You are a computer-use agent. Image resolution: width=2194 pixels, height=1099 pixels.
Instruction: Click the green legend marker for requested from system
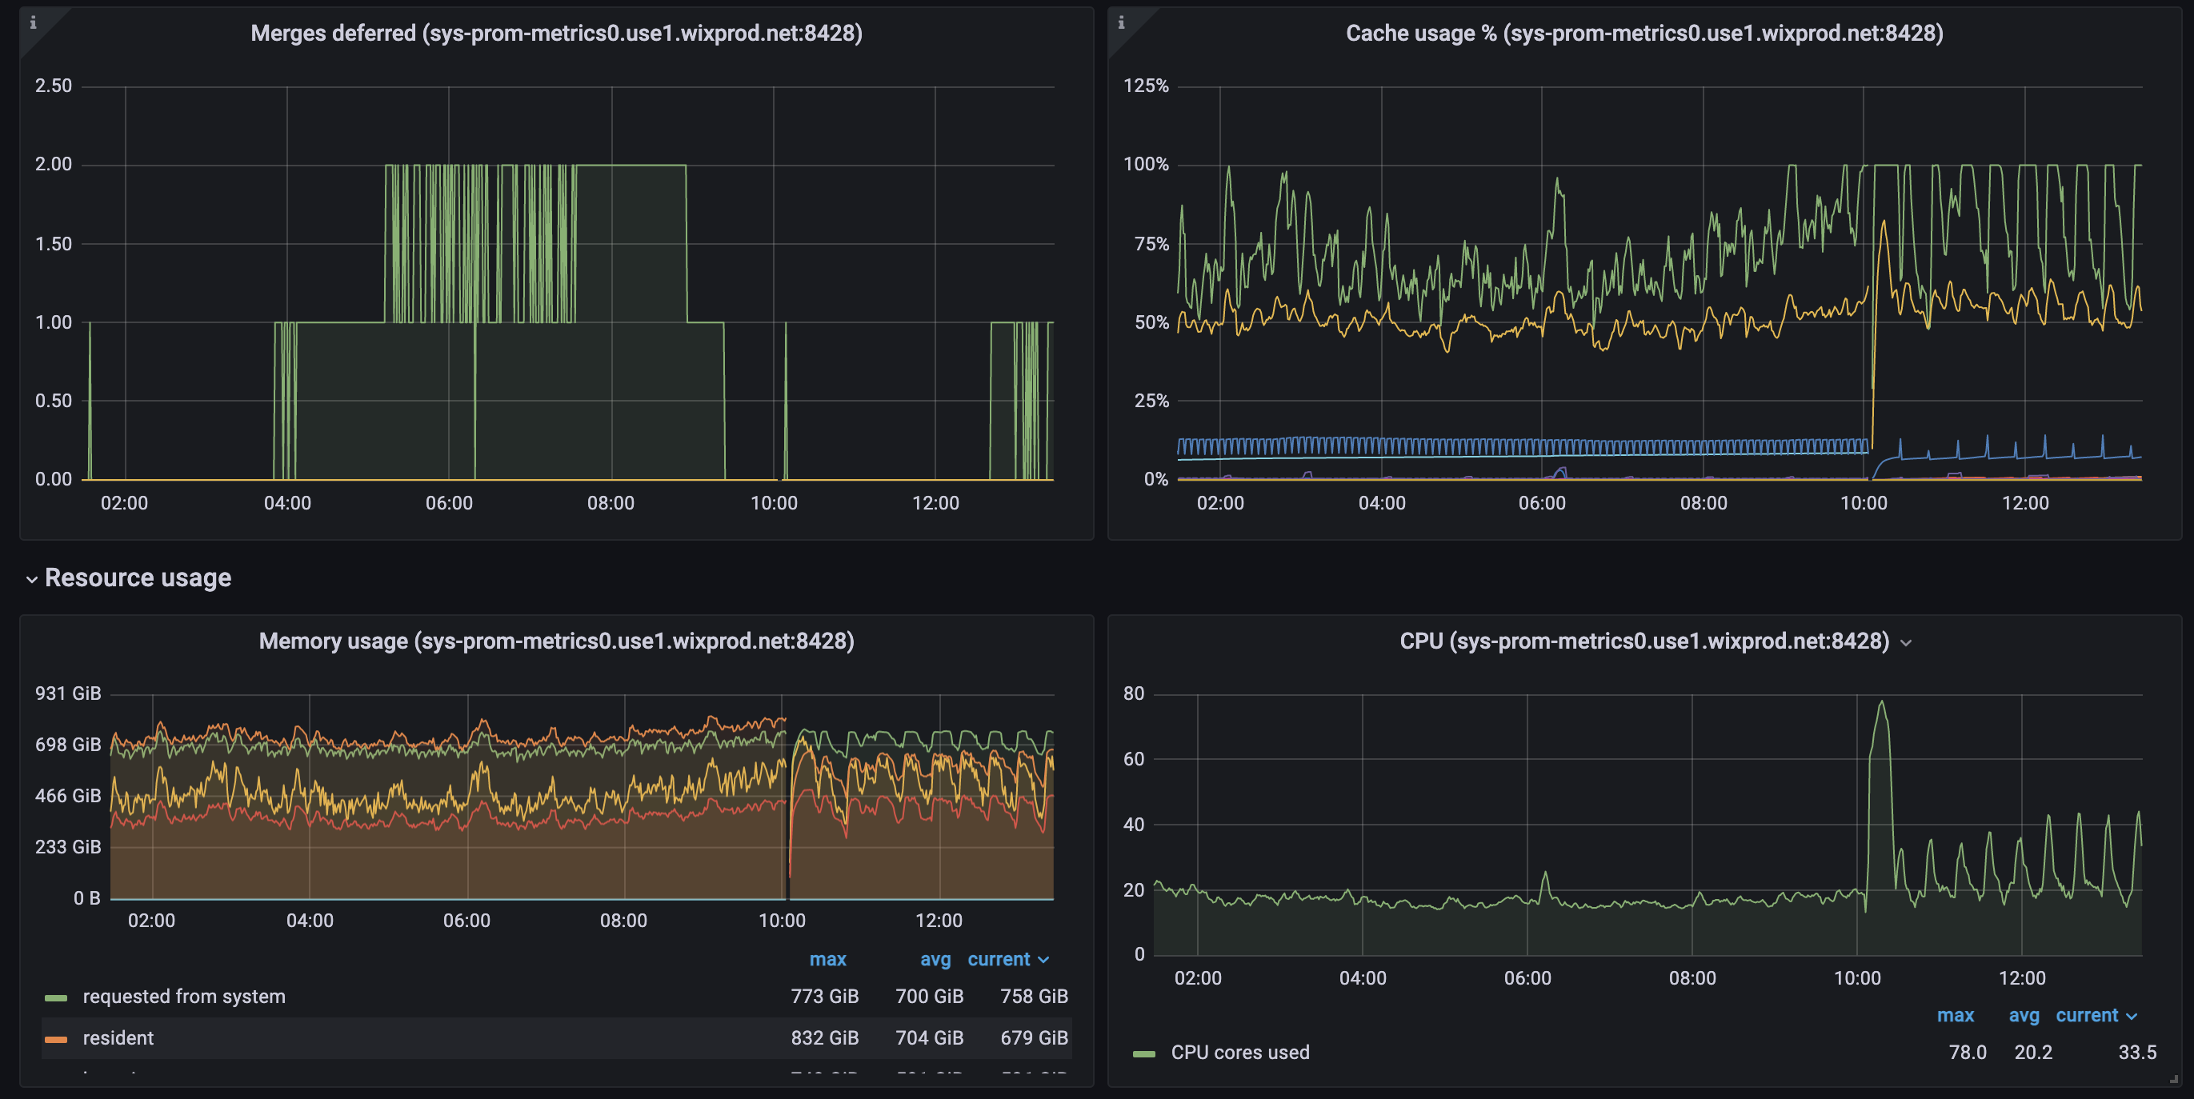[58, 996]
